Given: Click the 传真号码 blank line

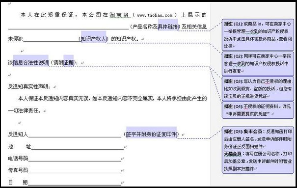Looking at the screenshot, I should [x=75, y=171].
